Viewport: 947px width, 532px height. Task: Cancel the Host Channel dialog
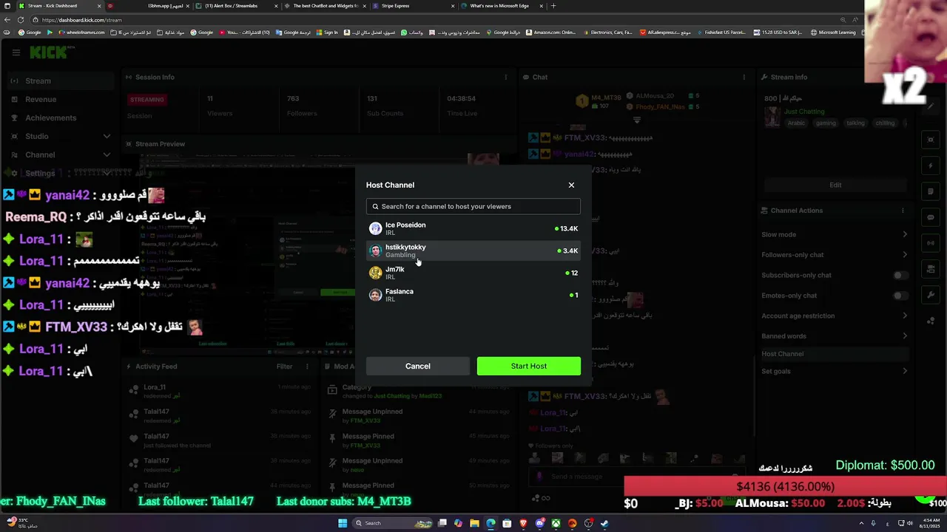(x=417, y=366)
